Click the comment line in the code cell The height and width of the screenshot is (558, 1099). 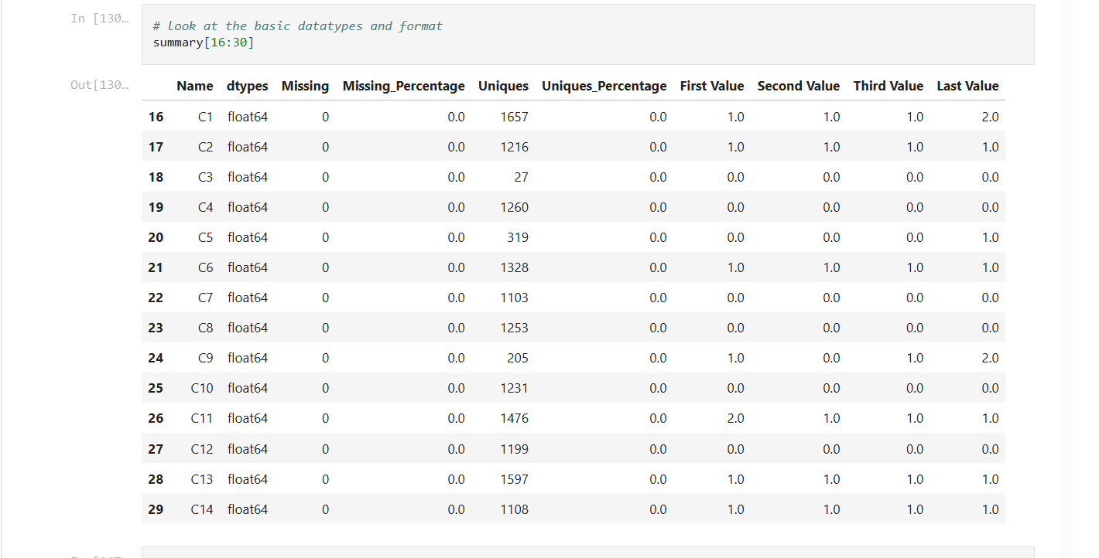click(x=298, y=26)
